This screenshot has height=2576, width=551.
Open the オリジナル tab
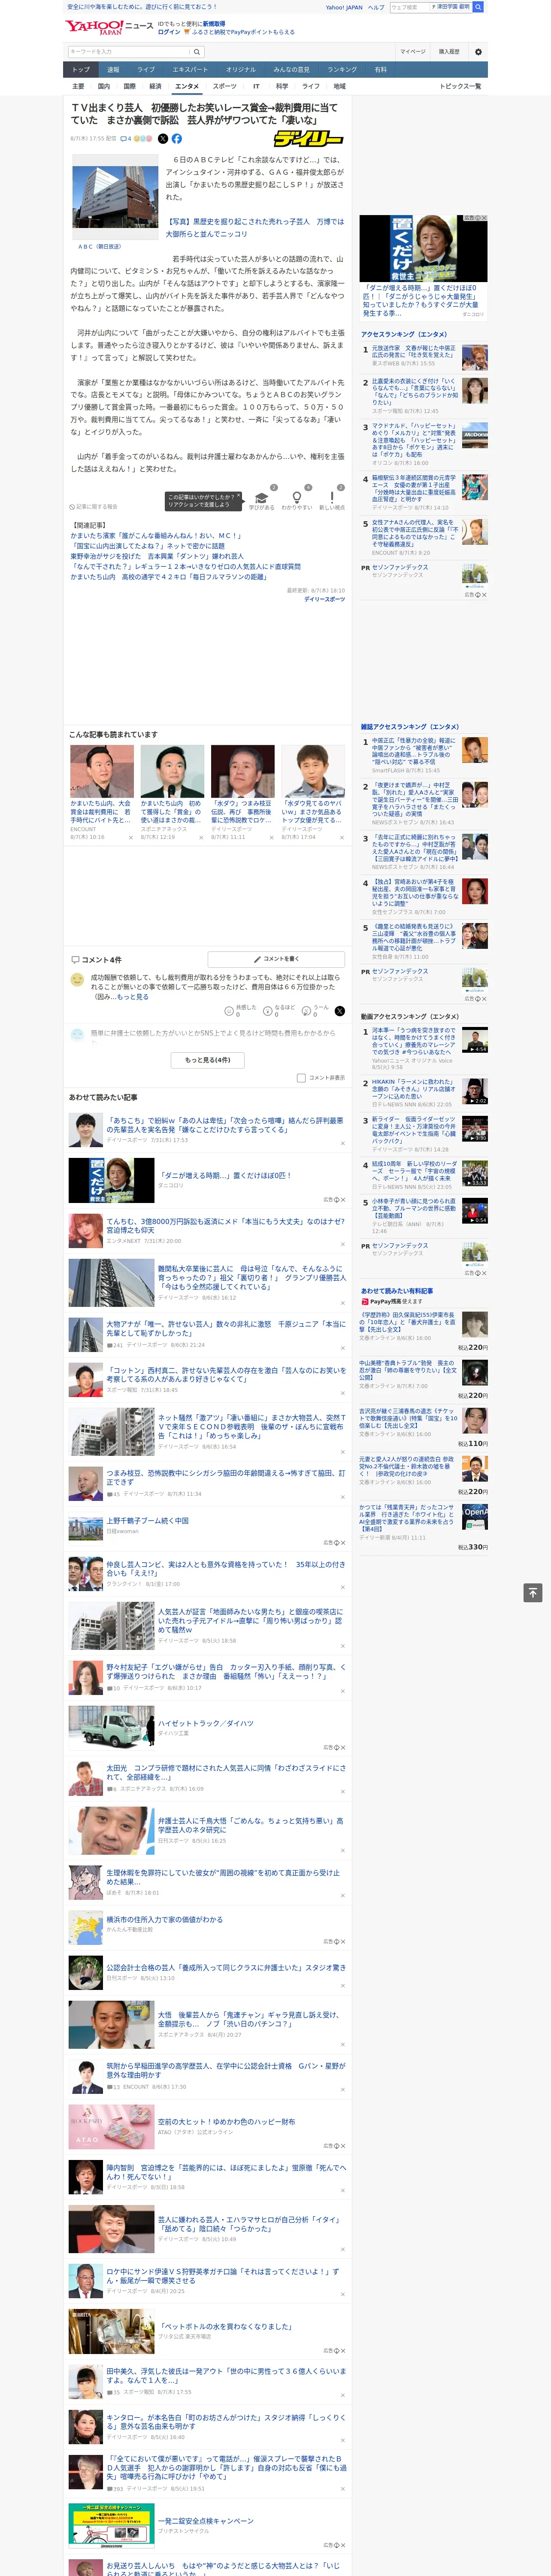click(241, 70)
